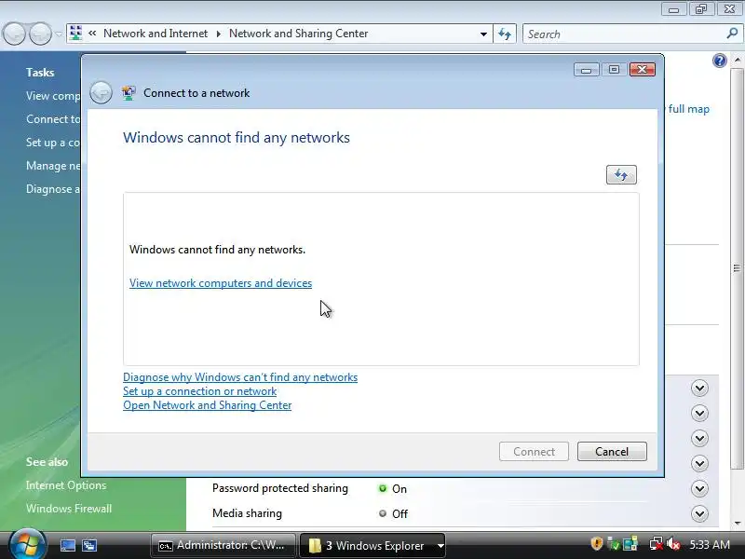The image size is (745, 559).
Task: Click the security shield tray icon
Action: click(x=596, y=543)
